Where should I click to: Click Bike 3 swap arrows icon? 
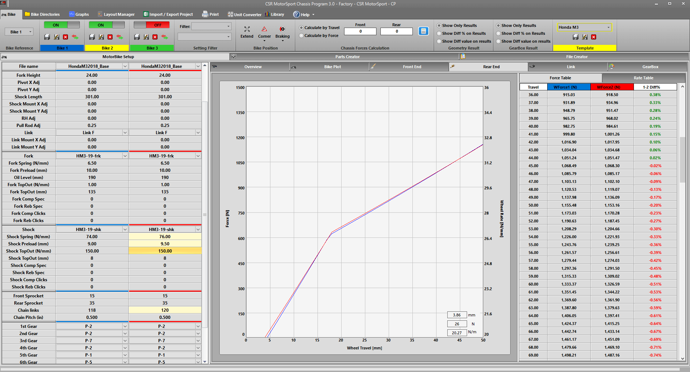[164, 37]
